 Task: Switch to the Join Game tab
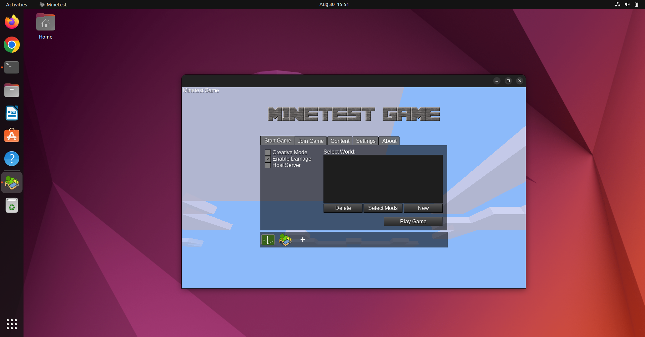[x=310, y=141]
